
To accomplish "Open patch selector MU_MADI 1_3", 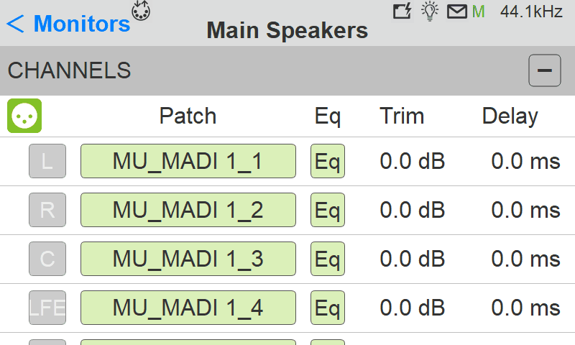I will (x=188, y=259).
